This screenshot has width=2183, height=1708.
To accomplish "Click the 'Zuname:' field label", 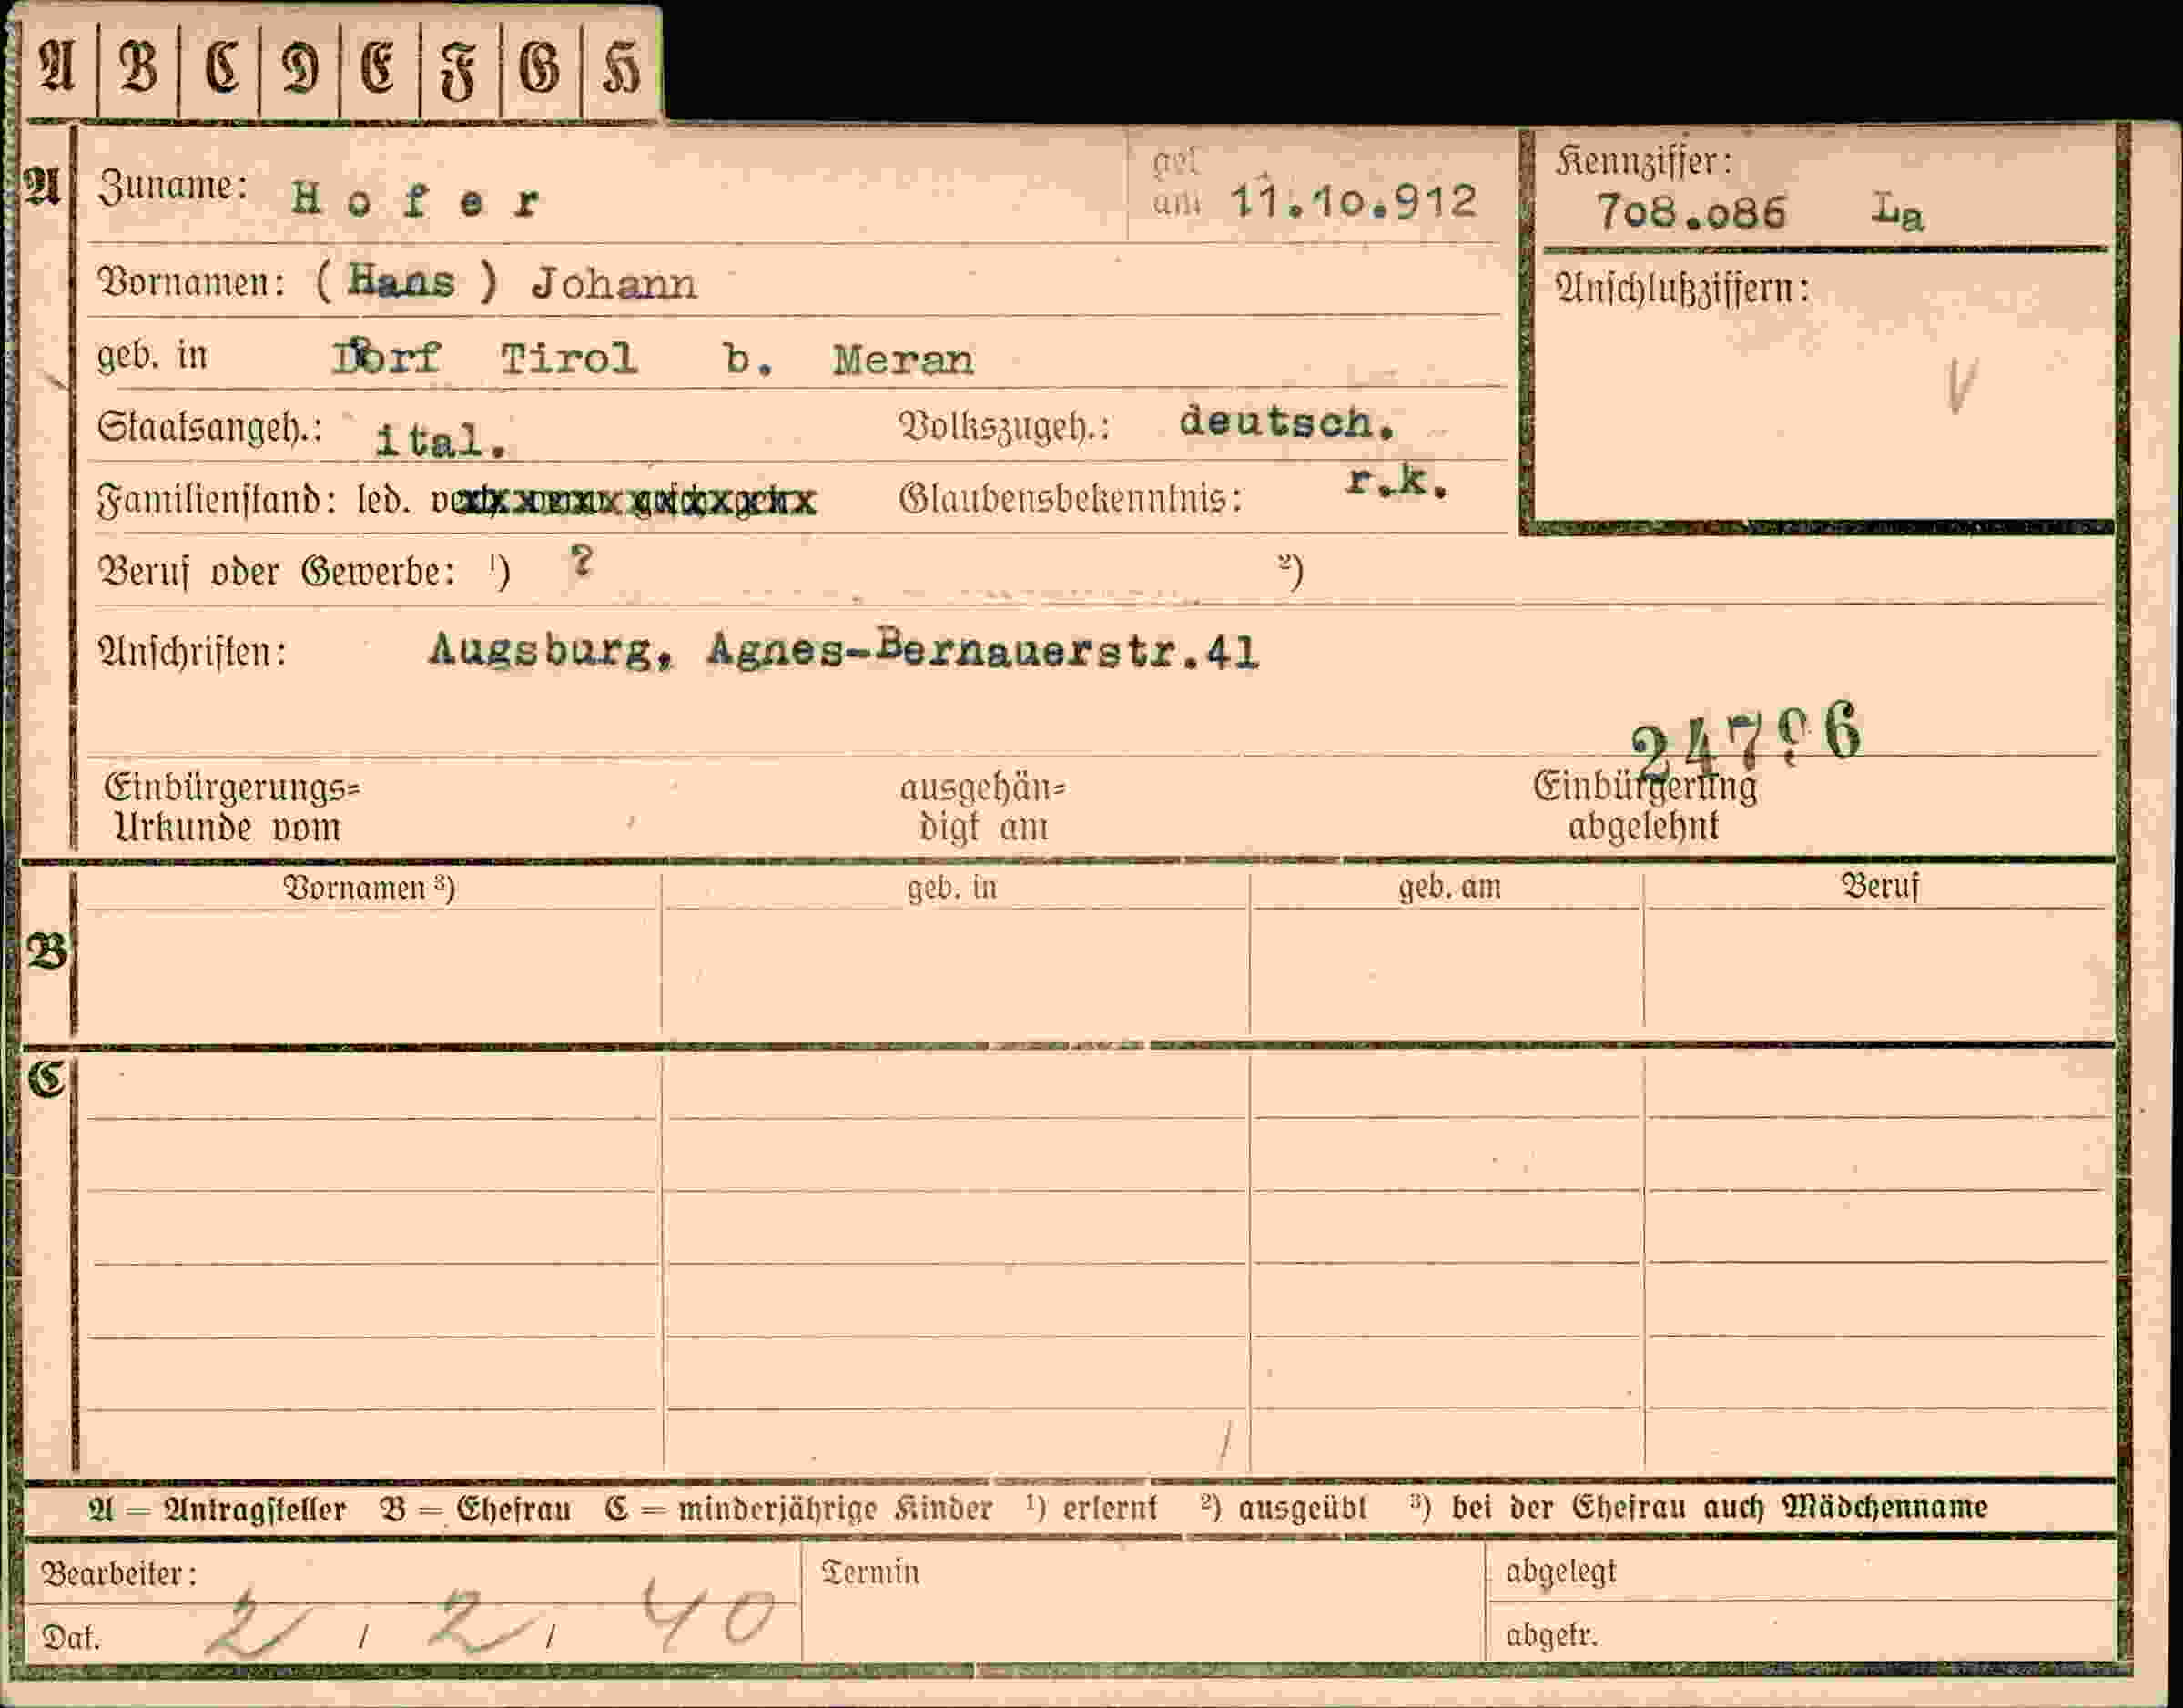I will tap(173, 186).
